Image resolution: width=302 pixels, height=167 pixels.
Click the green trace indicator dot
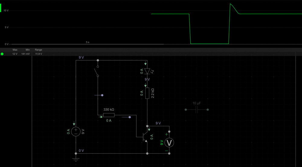(x=2, y=54)
